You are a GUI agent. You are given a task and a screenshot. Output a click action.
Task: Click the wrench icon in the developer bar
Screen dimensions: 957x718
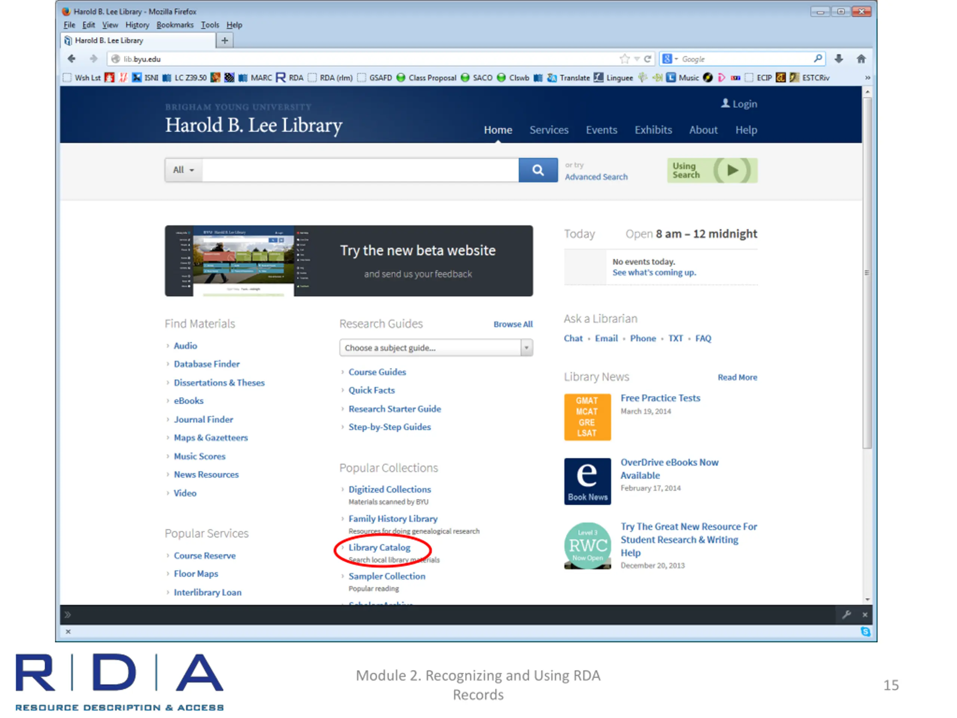(x=846, y=614)
